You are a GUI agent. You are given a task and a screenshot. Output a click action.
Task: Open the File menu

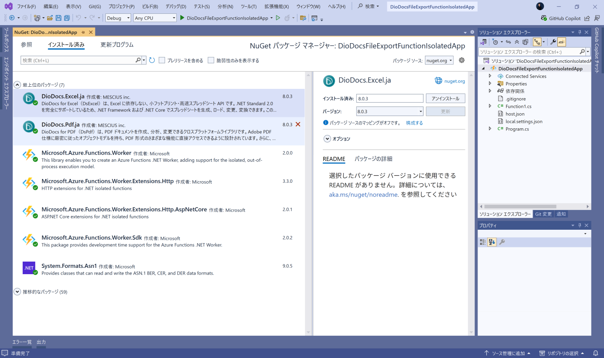[26, 6]
